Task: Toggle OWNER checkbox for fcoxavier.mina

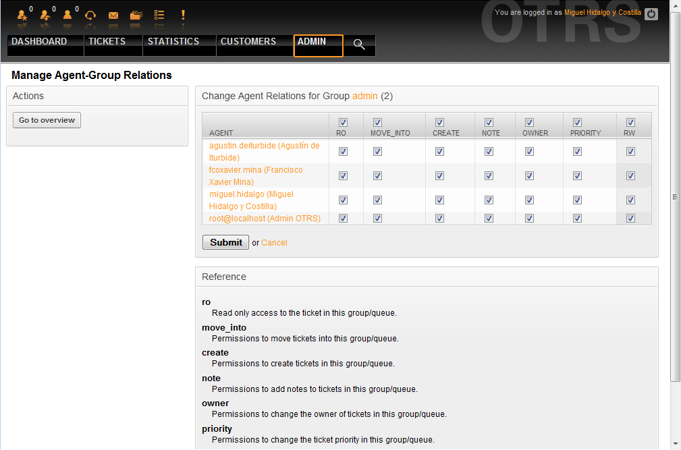Action: tap(529, 176)
